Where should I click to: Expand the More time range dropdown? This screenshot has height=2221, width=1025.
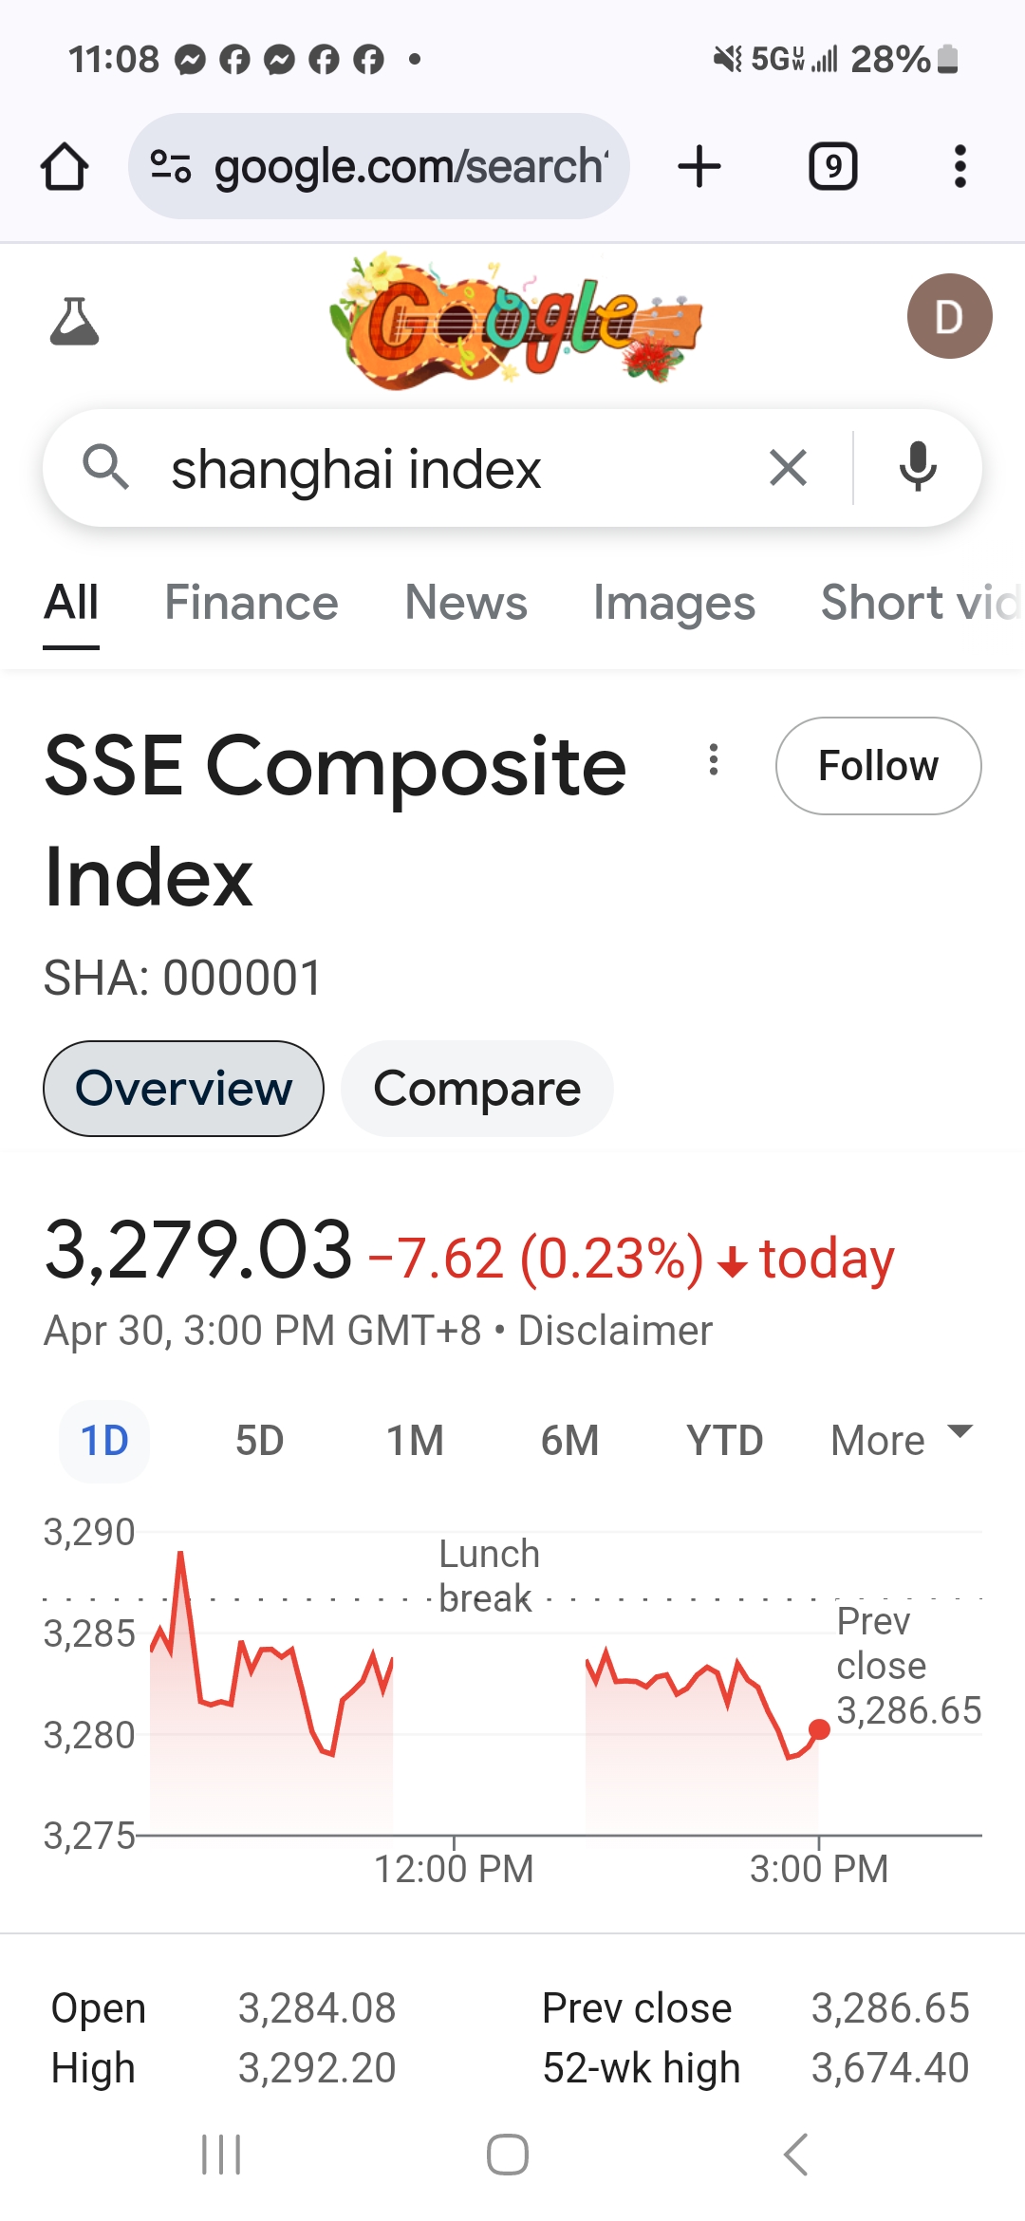tap(903, 1440)
